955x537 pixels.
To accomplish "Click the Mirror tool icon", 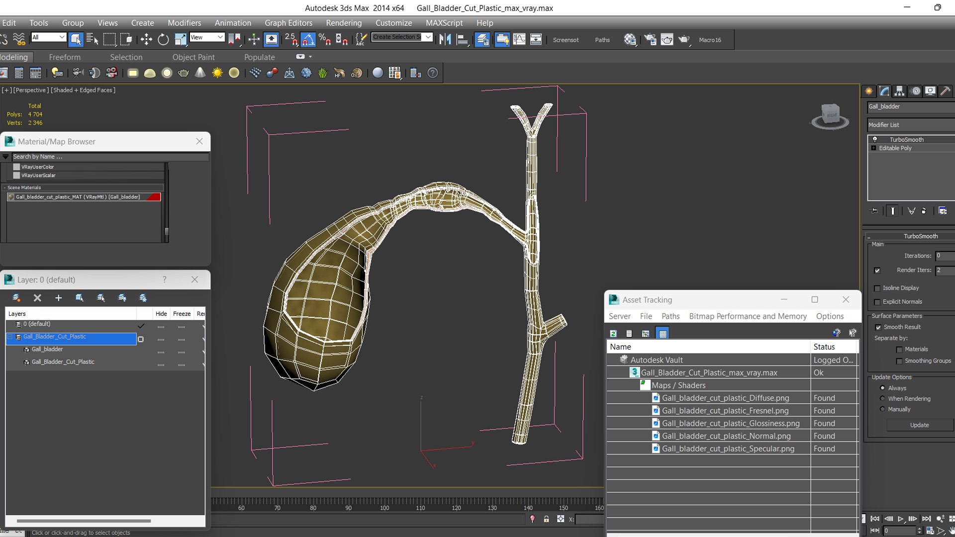I will (445, 40).
